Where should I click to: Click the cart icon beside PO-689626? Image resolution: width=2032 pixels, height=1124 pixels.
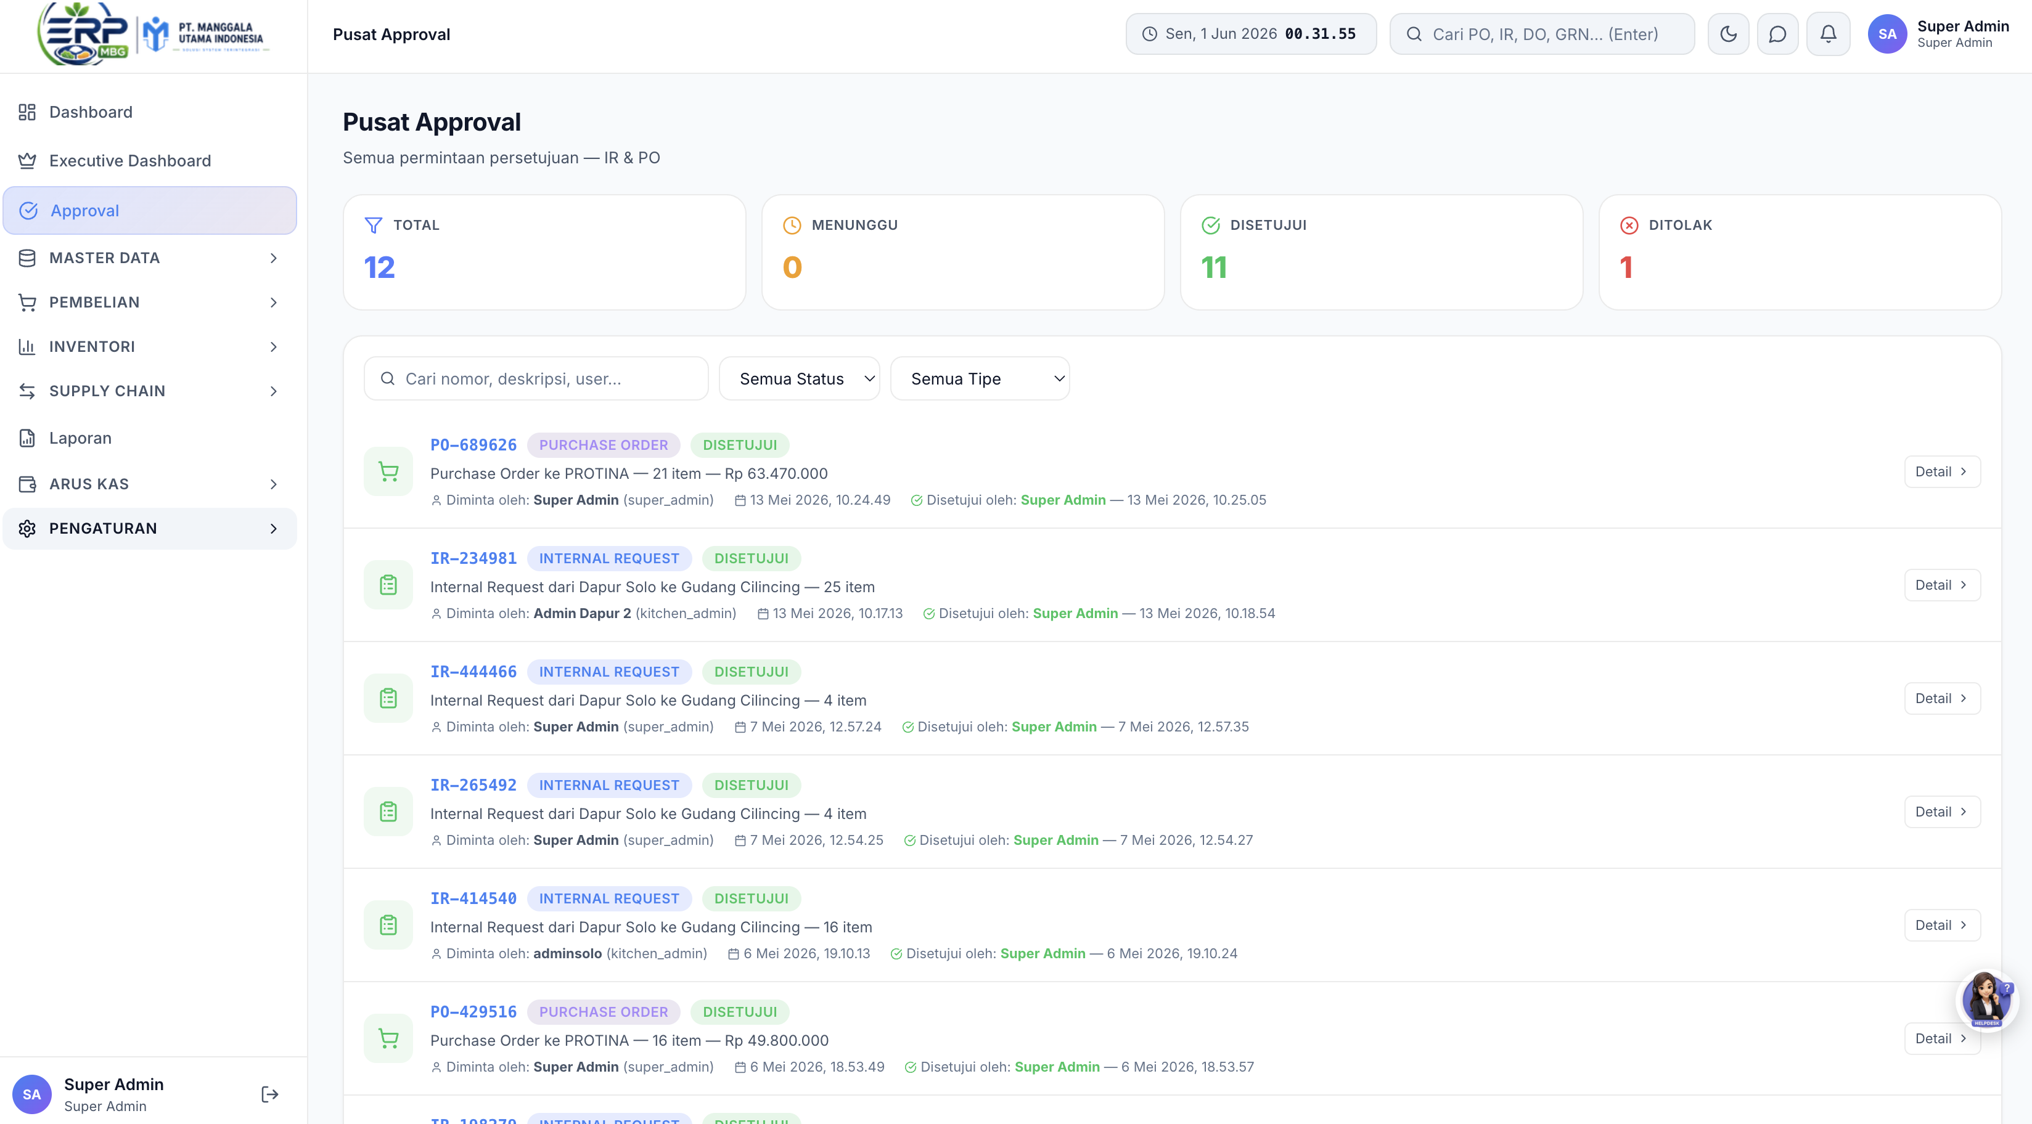tap(388, 471)
